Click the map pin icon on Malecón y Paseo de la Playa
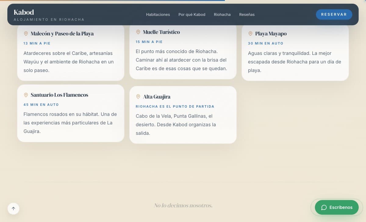366x222 pixels. [x=26, y=34]
